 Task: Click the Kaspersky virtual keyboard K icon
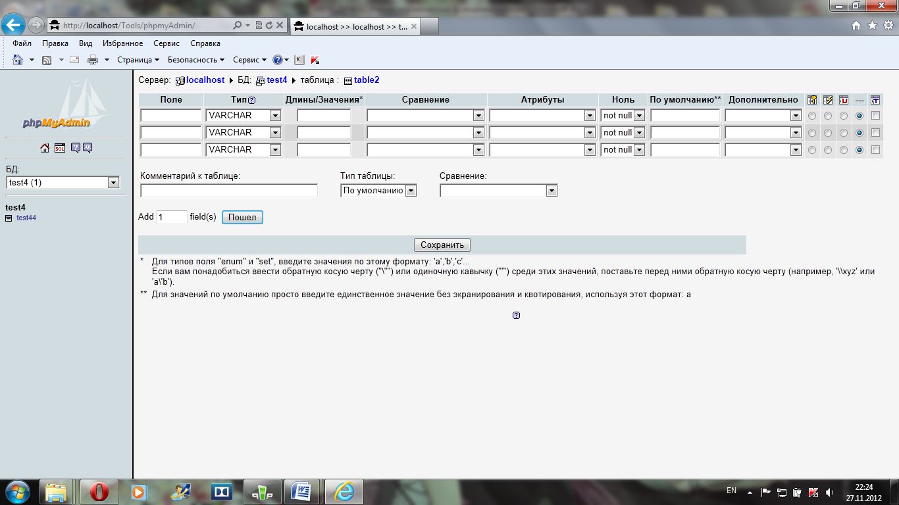[x=299, y=60]
